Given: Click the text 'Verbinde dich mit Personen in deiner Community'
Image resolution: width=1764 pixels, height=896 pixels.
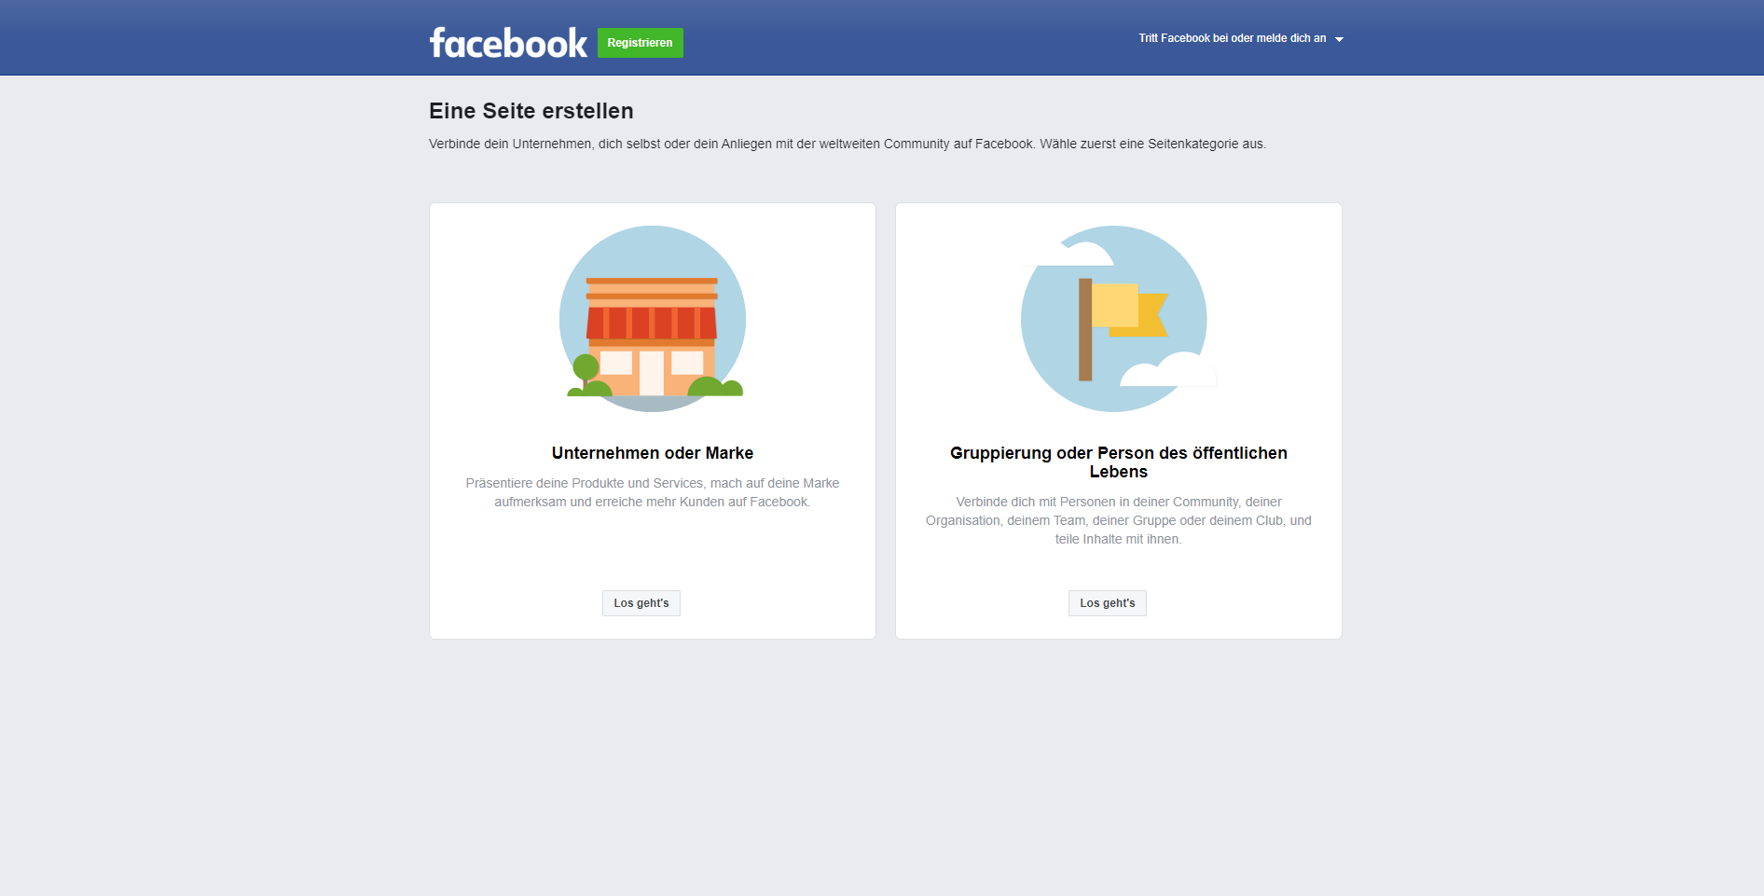Looking at the screenshot, I should coord(1098,502).
